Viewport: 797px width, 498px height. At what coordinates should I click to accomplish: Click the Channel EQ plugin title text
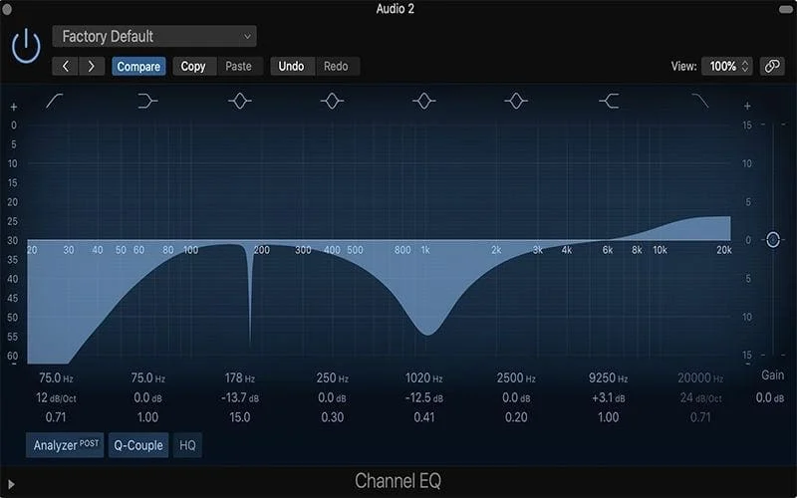[x=398, y=481]
